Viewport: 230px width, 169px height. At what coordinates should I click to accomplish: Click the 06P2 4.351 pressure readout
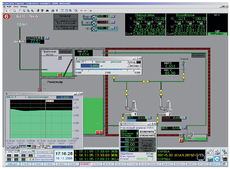click(x=170, y=65)
